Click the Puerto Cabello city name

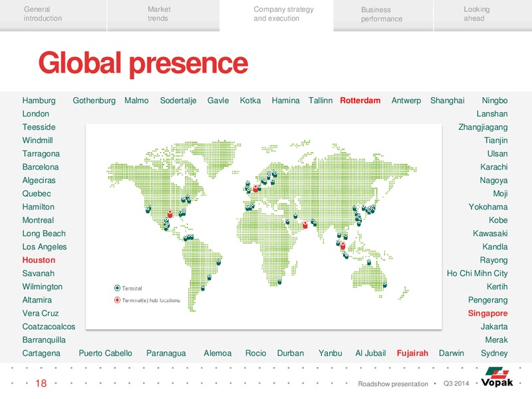tap(105, 353)
